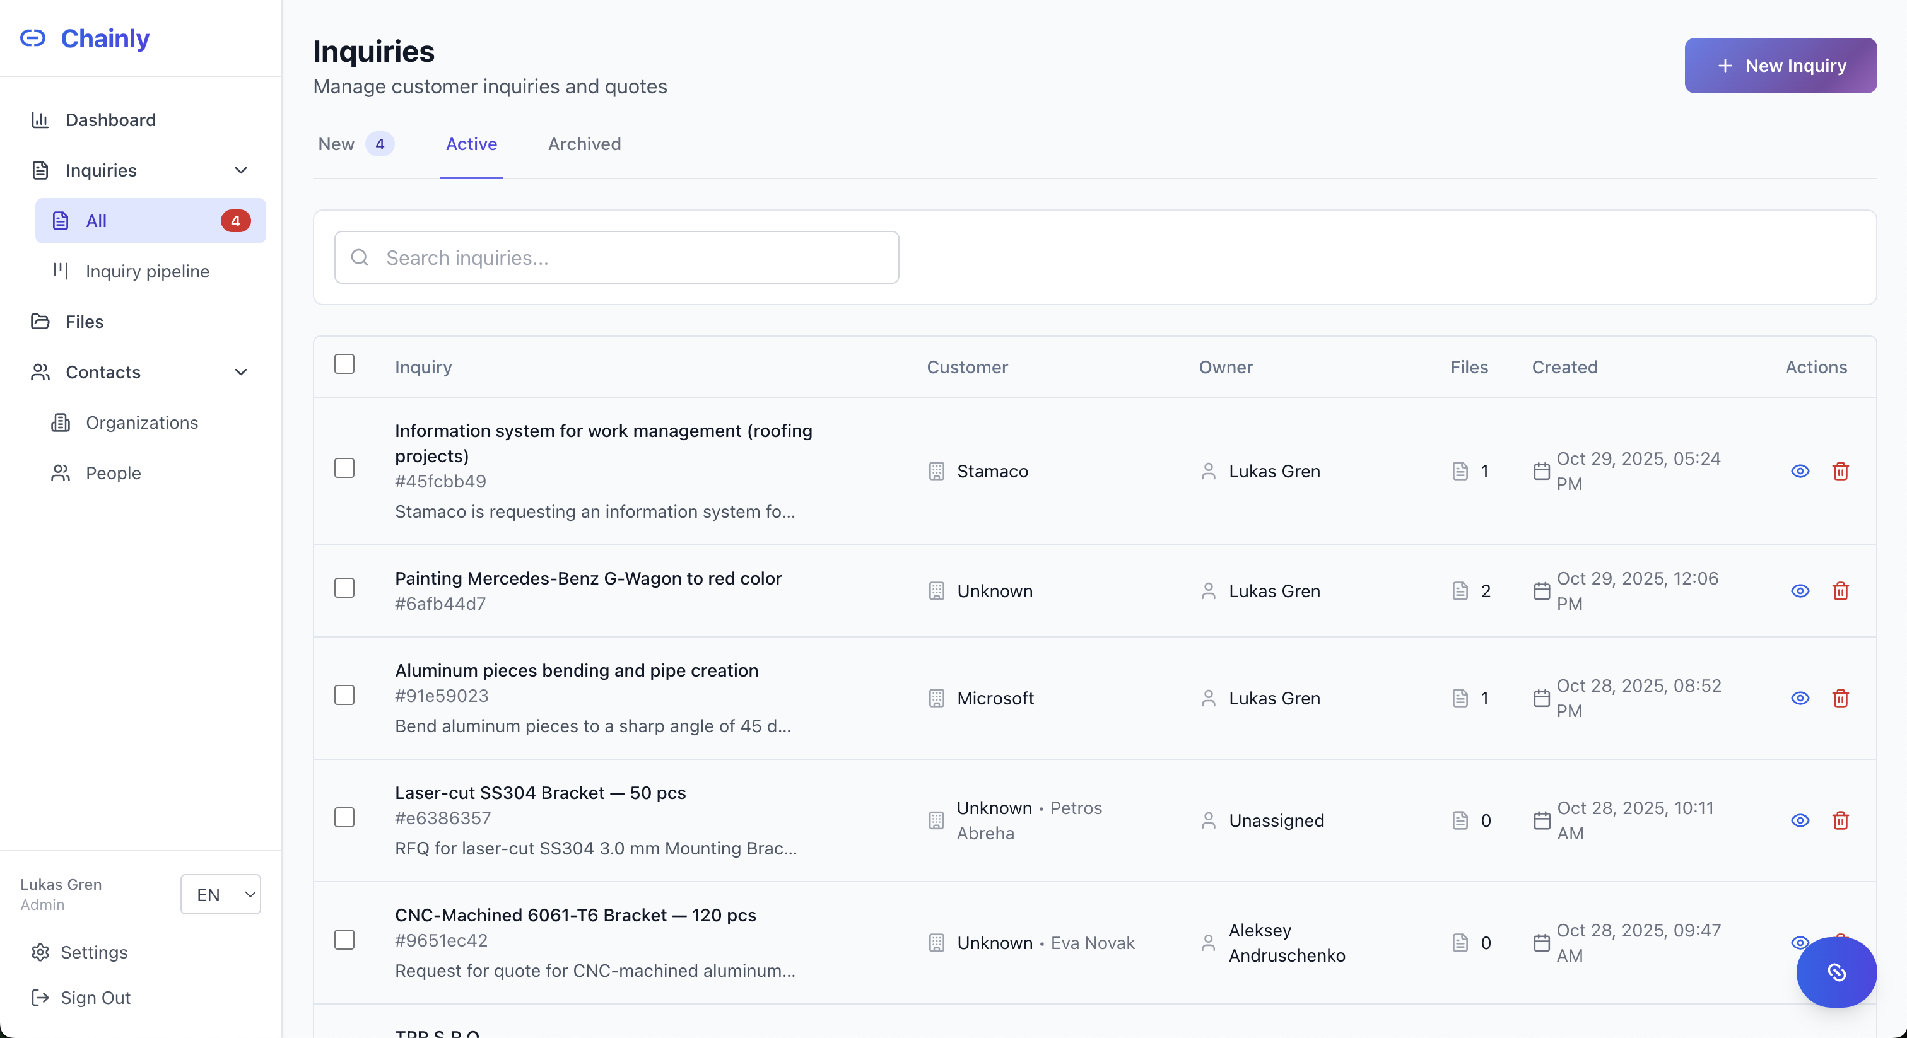Viewport: 1907px width, 1038px height.
Task: Open the Dashboard from the sidebar
Action: [x=110, y=119]
